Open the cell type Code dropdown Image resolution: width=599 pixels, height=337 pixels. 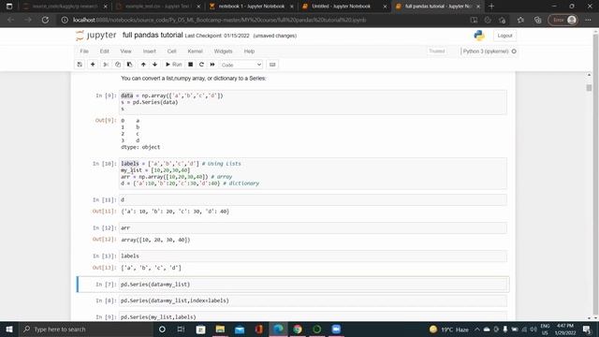pos(241,65)
